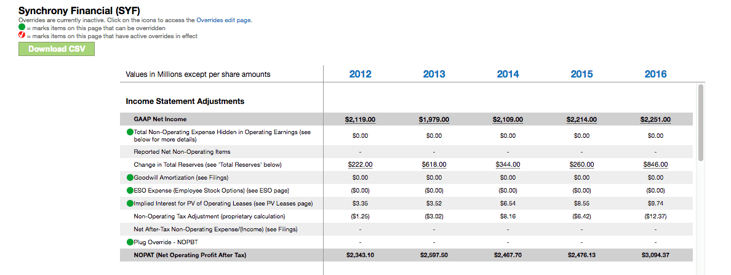Select the 2014 year column header
The height and width of the screenshot is (275, 731).
[508, 74]
